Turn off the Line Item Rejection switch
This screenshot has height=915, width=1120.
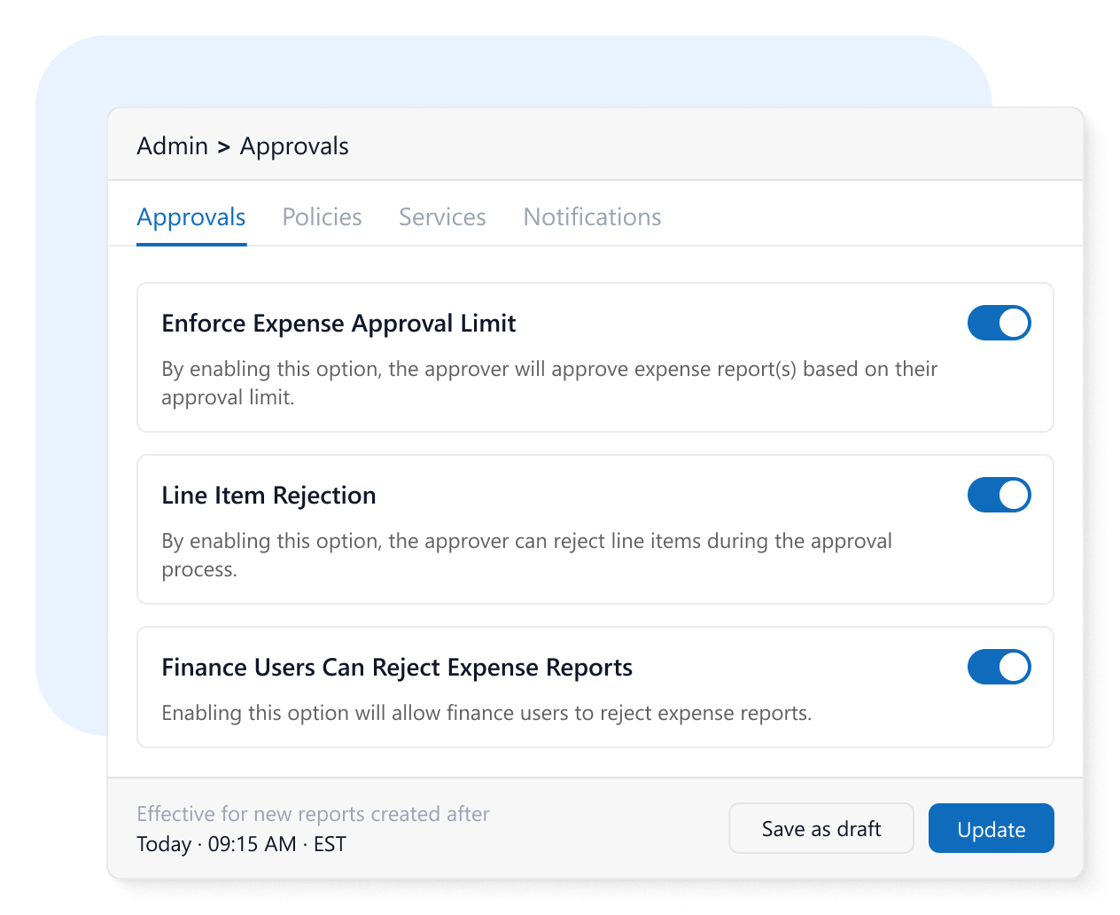click(x=999, y=496)
